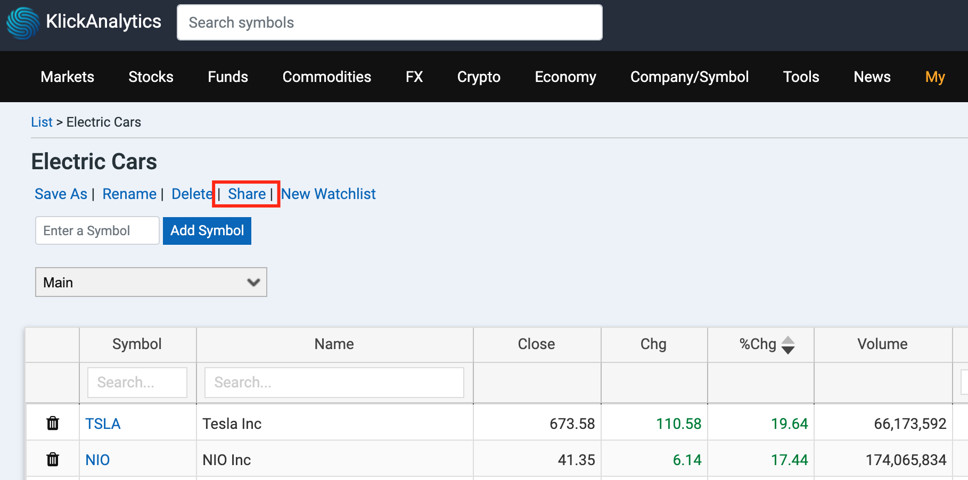Viewport: 968px width, 480px height.
Task: Click the Share link
Action: click(247, 194)
